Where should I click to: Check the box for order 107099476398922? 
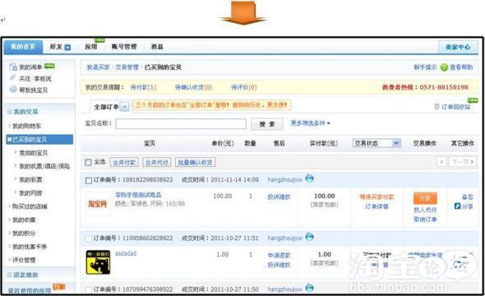pos(89,289)
